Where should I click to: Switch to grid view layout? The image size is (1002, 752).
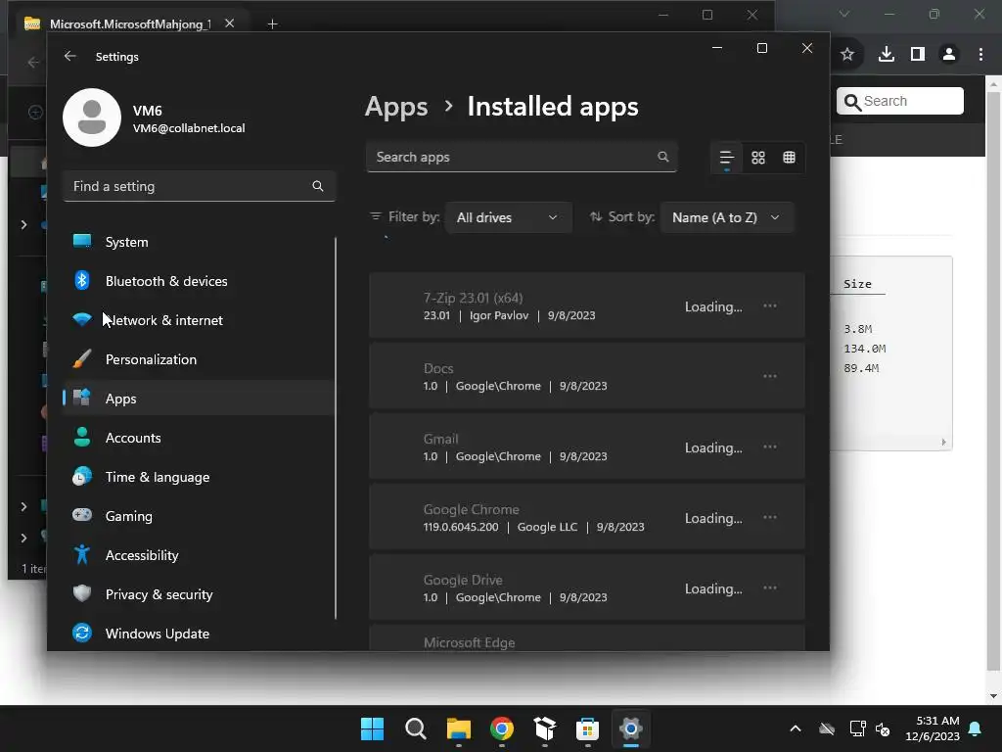click(x=758, y=158)
